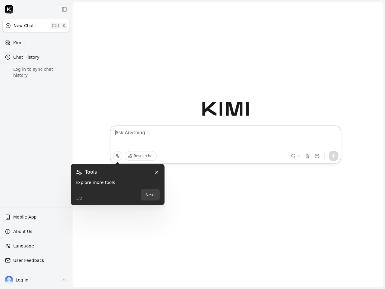Expand the Log In section chevron
Viewport: 385px width, 289px height.
64,280
